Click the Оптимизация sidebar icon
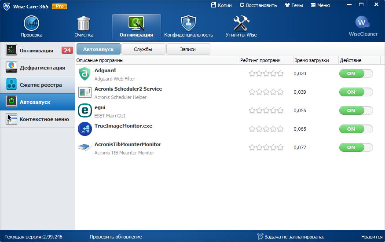This screenshot has width=385, height=242. click(11, 50)
